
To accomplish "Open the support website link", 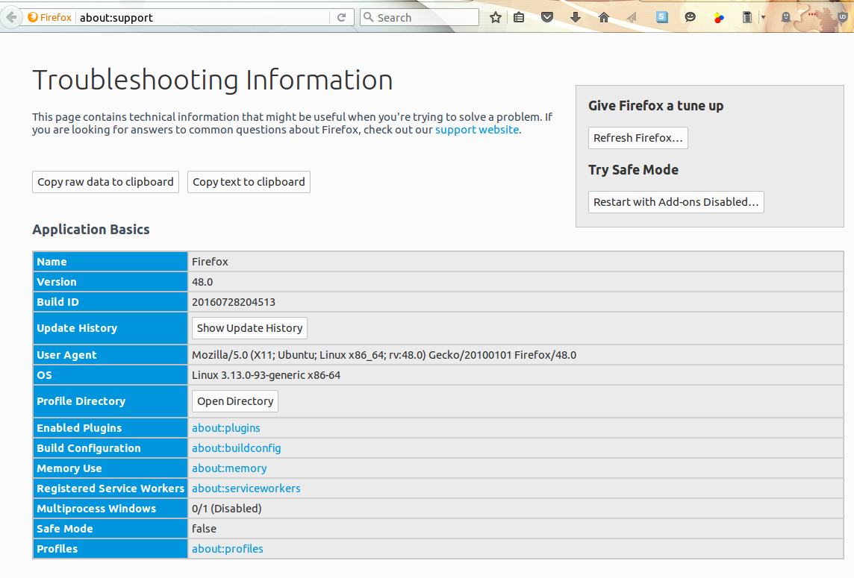I will pyautogui.click(x=477, y=130).
